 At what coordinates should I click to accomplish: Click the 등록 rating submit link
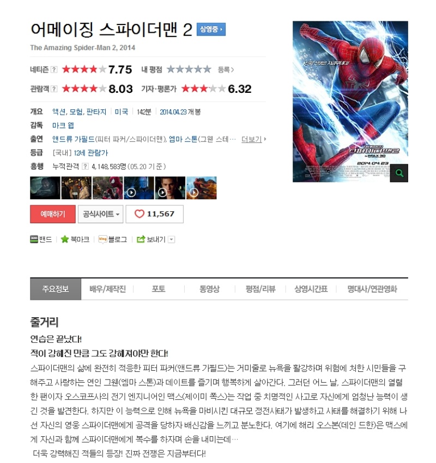click(226, 70)
